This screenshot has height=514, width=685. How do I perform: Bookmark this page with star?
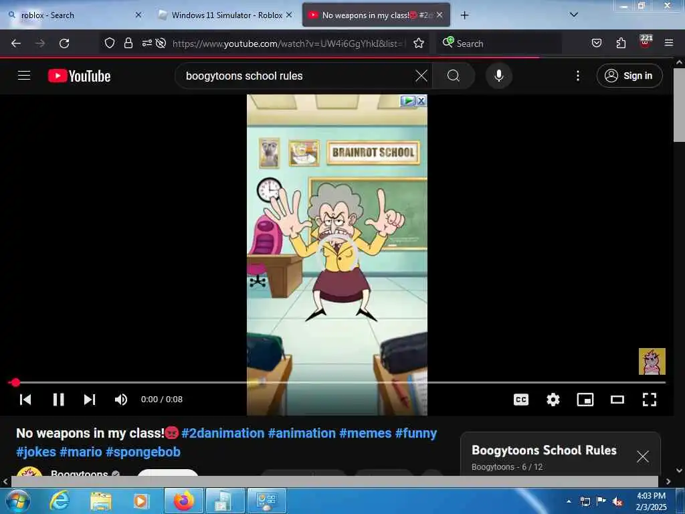pyautogui.click(x=419, y=43)
